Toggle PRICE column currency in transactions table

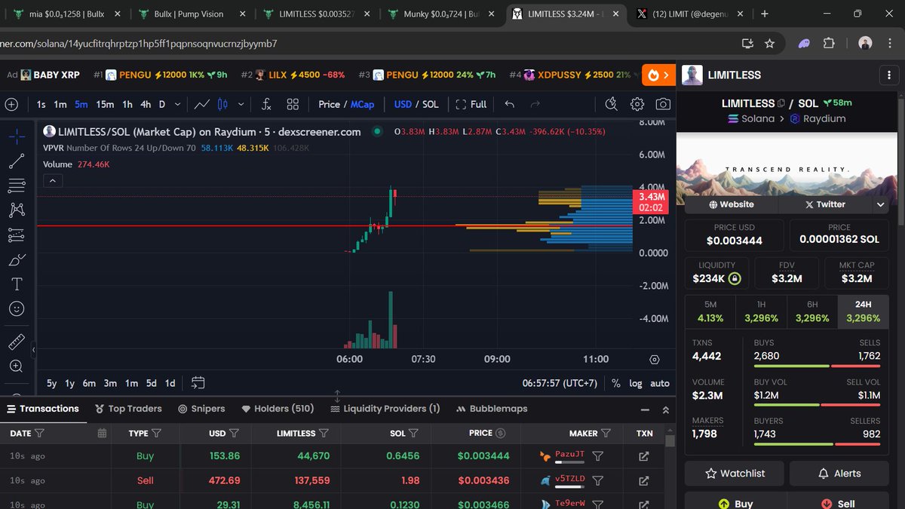pyautogui.click(x=501, y=434)
